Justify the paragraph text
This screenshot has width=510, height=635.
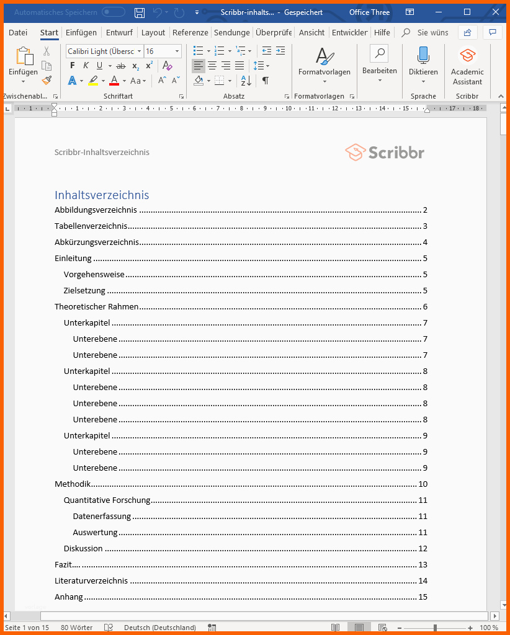pyautogui.click(x=240, y=66)
